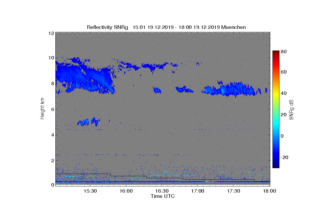334x222 pixels.
Task: Click the height axis label 4
Action: click(x=52, y=135)
